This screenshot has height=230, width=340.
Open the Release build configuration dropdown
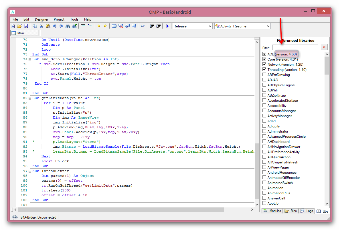coord(209,26)
